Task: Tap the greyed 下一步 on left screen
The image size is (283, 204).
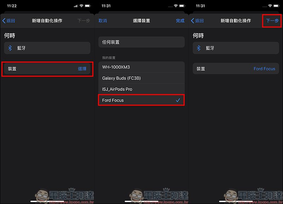Action: pos(83,21)
